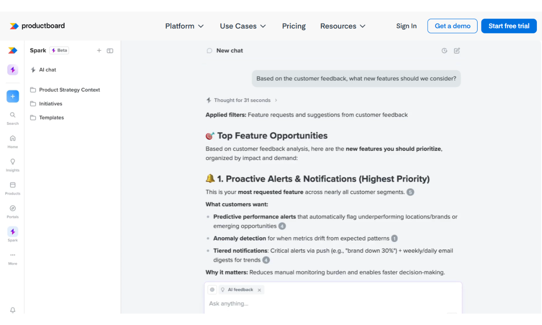Click the @ mention icon in chat input
Screen dimensions: 542x325
212,289
